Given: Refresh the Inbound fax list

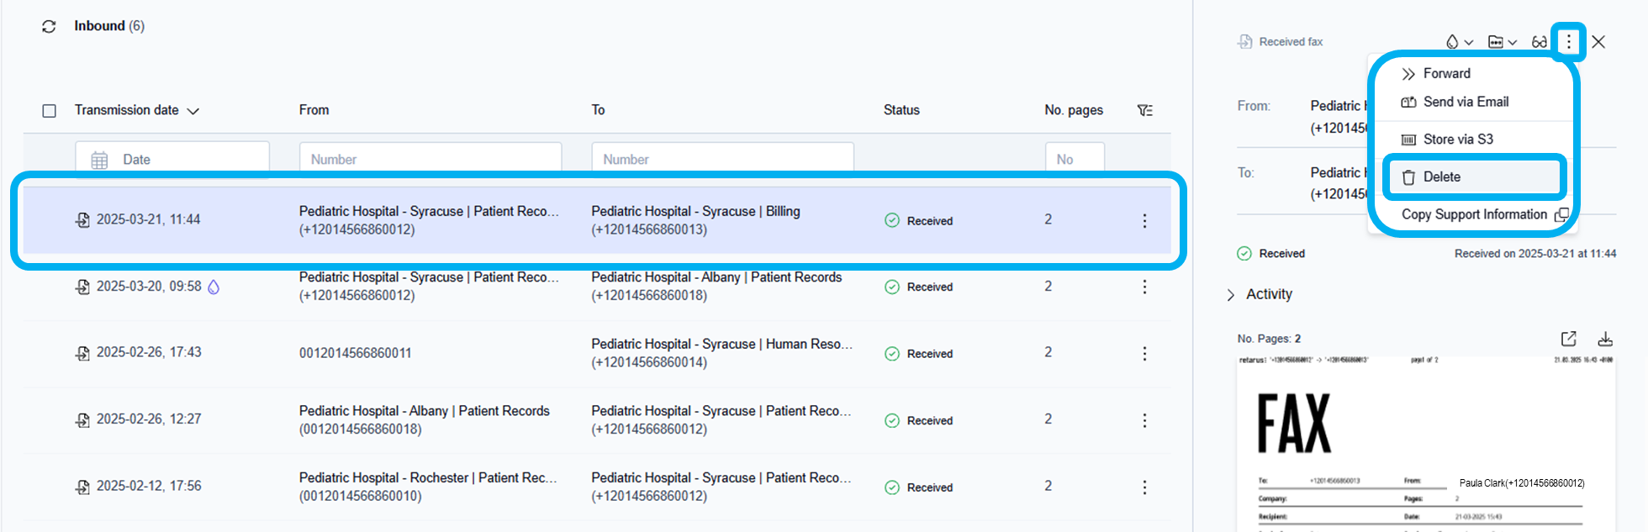Looking at the screenshot, I should [49, 27].
